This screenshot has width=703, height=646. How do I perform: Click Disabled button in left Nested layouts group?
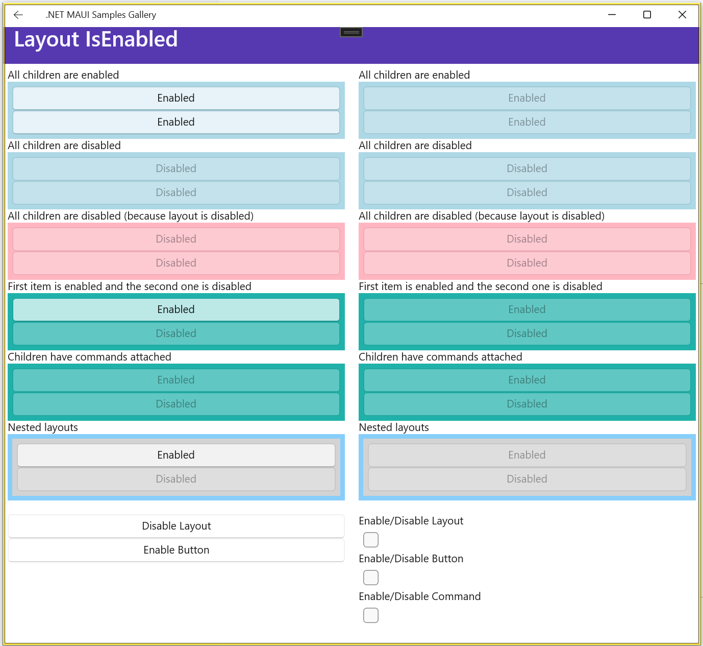[176, 479]
